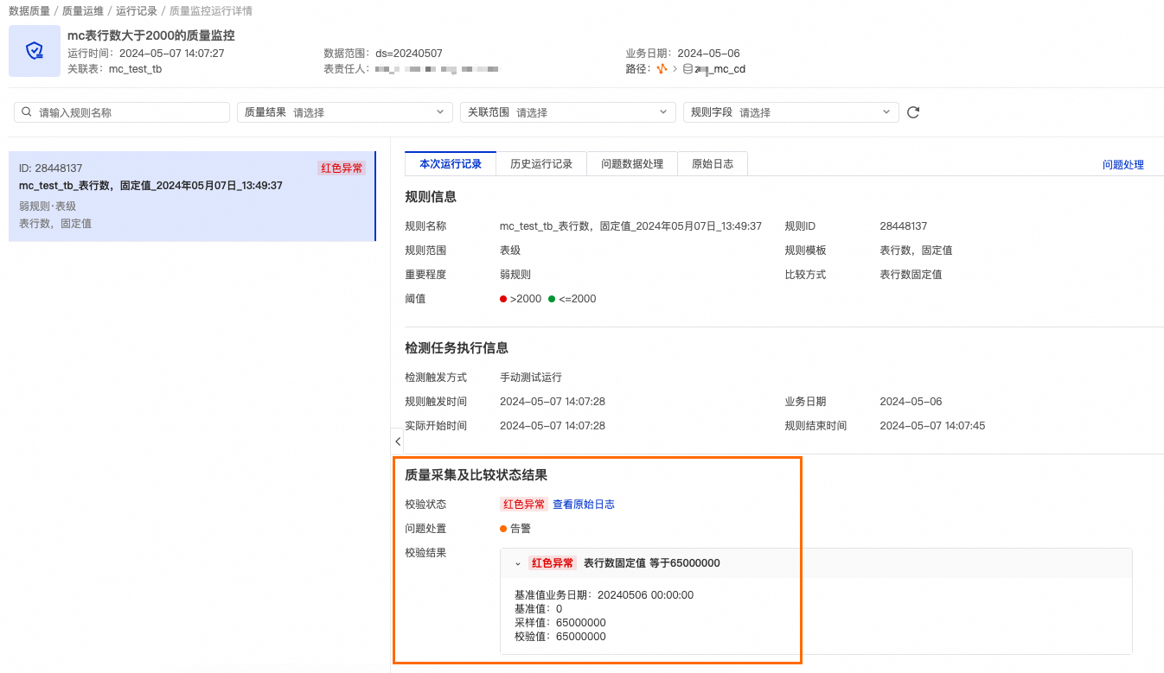This screenshot has width=1164, height=673.
Task: Switch to 历史运行记录 tab
Action: pyautogui.click(x=541, y=164)
